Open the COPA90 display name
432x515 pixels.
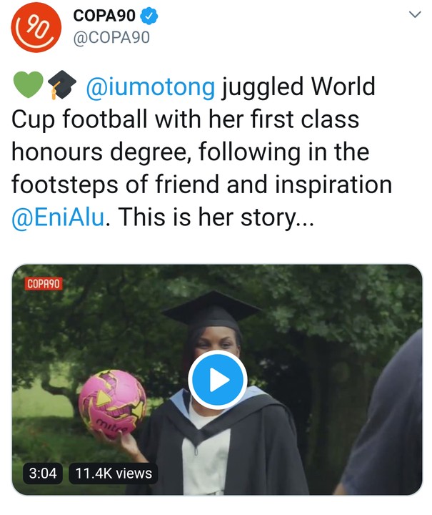pyautogui.click(x=104, y=16)
